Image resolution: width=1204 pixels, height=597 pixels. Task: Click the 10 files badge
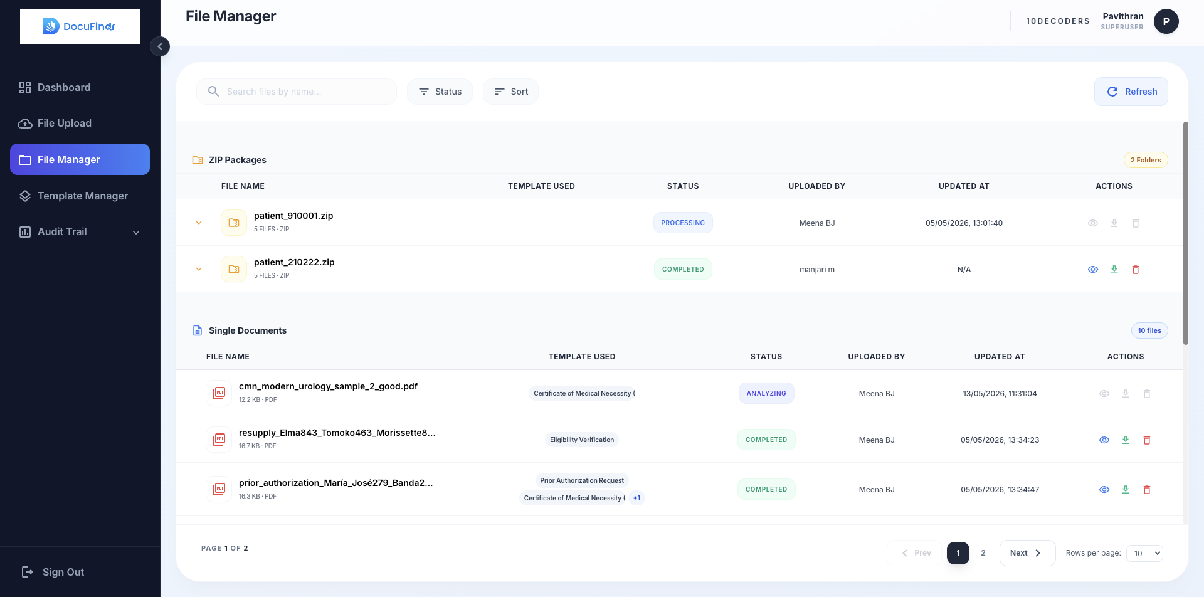tap(1149, 330)
